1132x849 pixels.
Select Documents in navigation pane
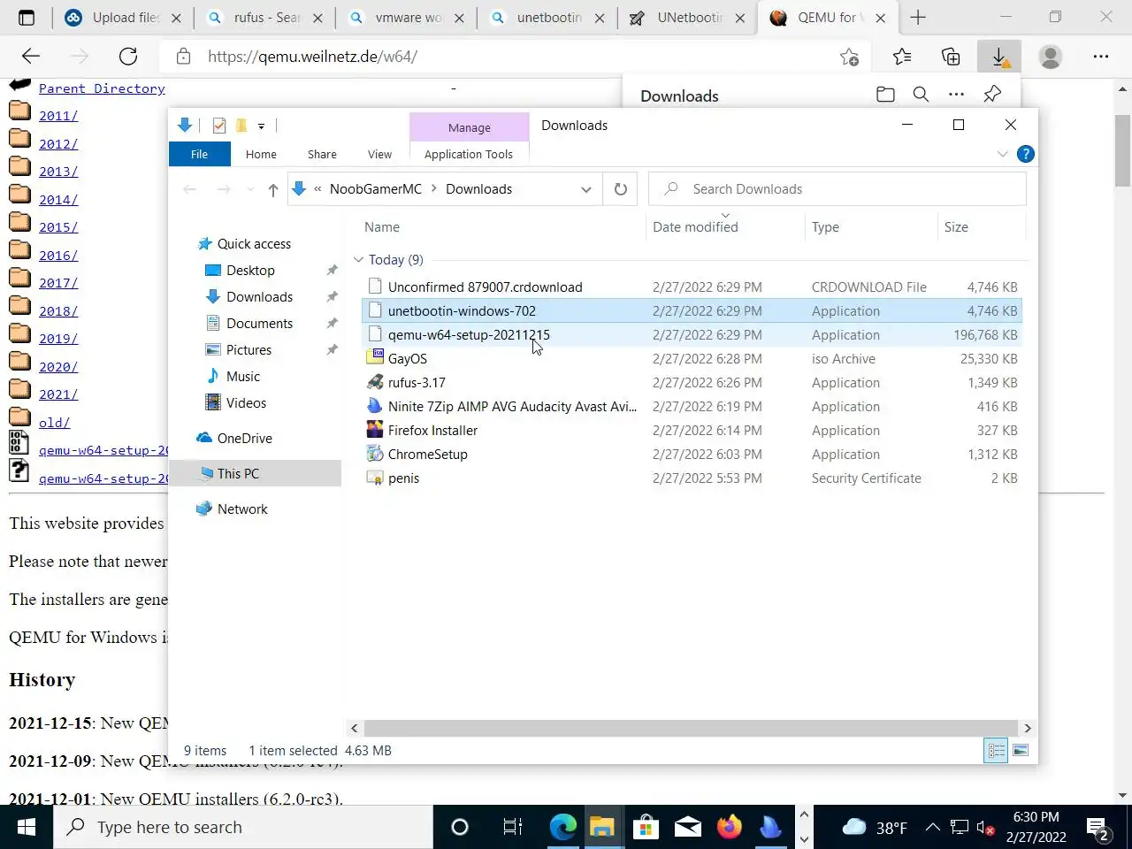[x=259, y=324]
